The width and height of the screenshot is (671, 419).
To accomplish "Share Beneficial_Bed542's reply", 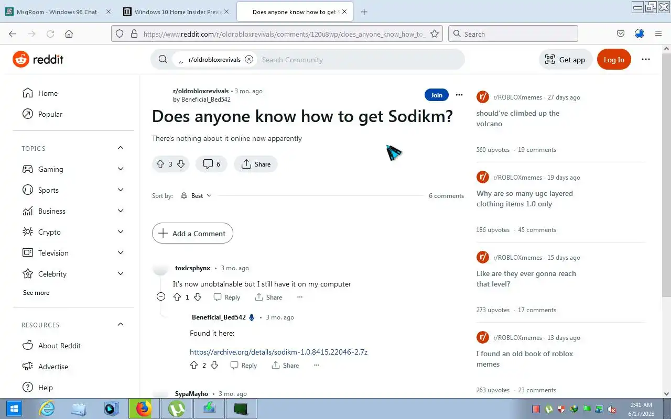I will click(x=285, y=365).
